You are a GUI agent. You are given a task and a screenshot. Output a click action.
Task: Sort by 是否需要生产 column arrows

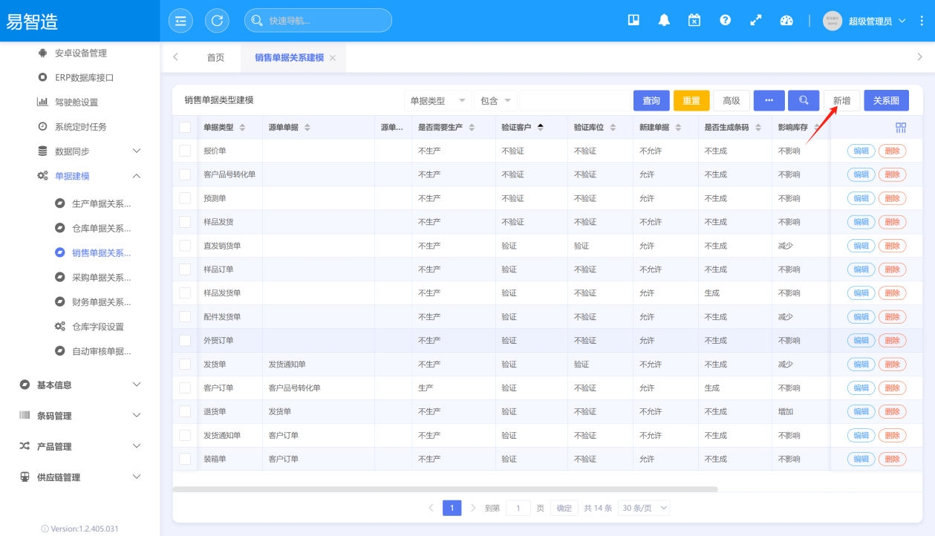tap(471, 128)
